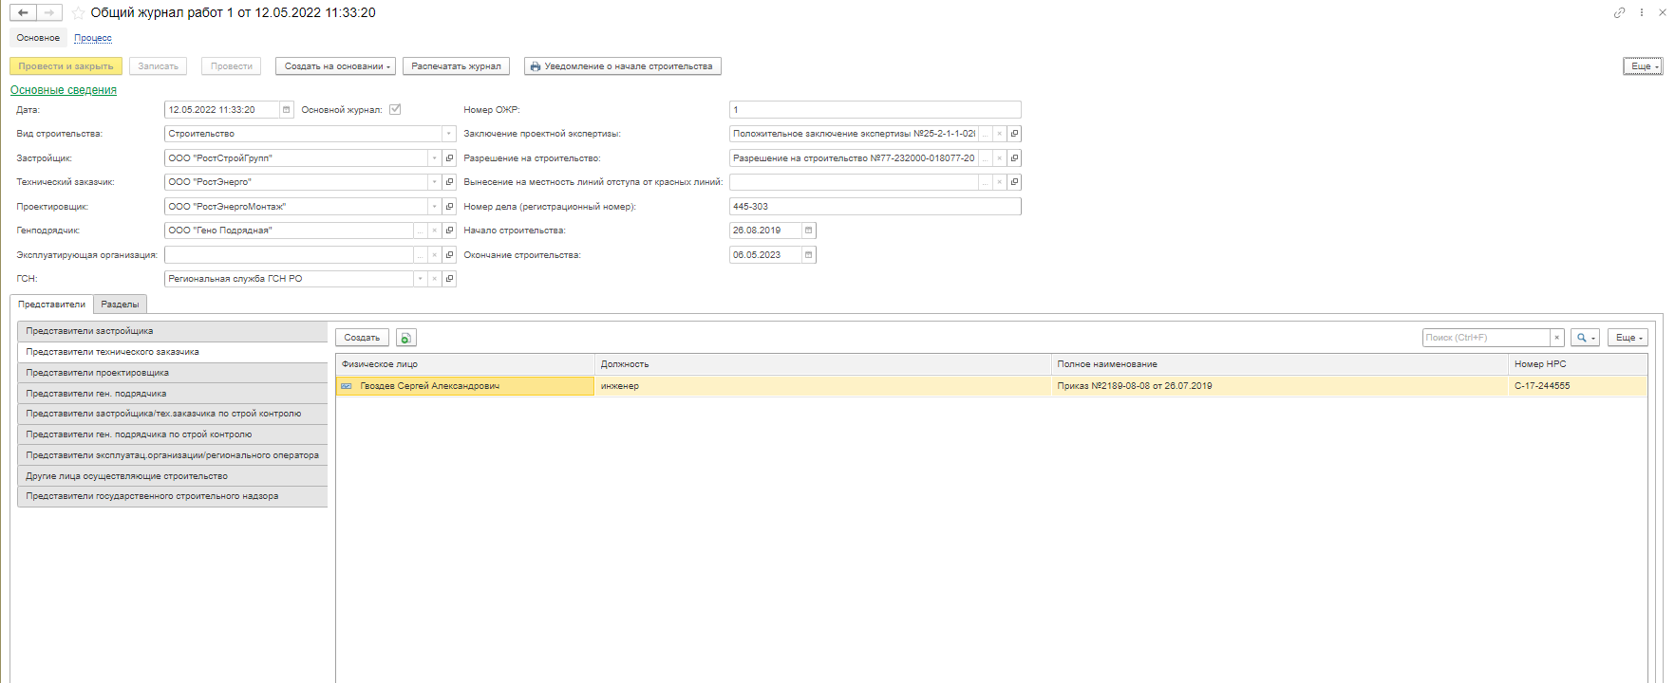Add journal to favorites with star icon
Image resolution: width=1675 pixels, height=683 pixels.
(x=78, y=13)
